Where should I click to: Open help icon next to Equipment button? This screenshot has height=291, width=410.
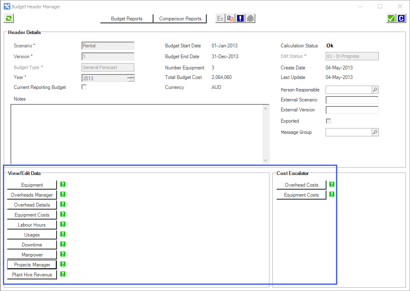(x=63, y=185)
